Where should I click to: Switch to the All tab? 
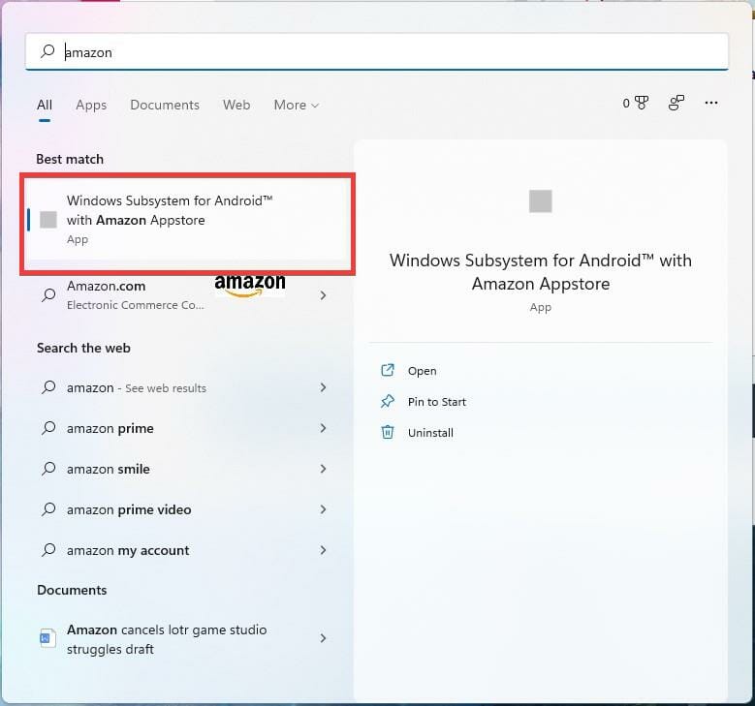tap(45, 105)
